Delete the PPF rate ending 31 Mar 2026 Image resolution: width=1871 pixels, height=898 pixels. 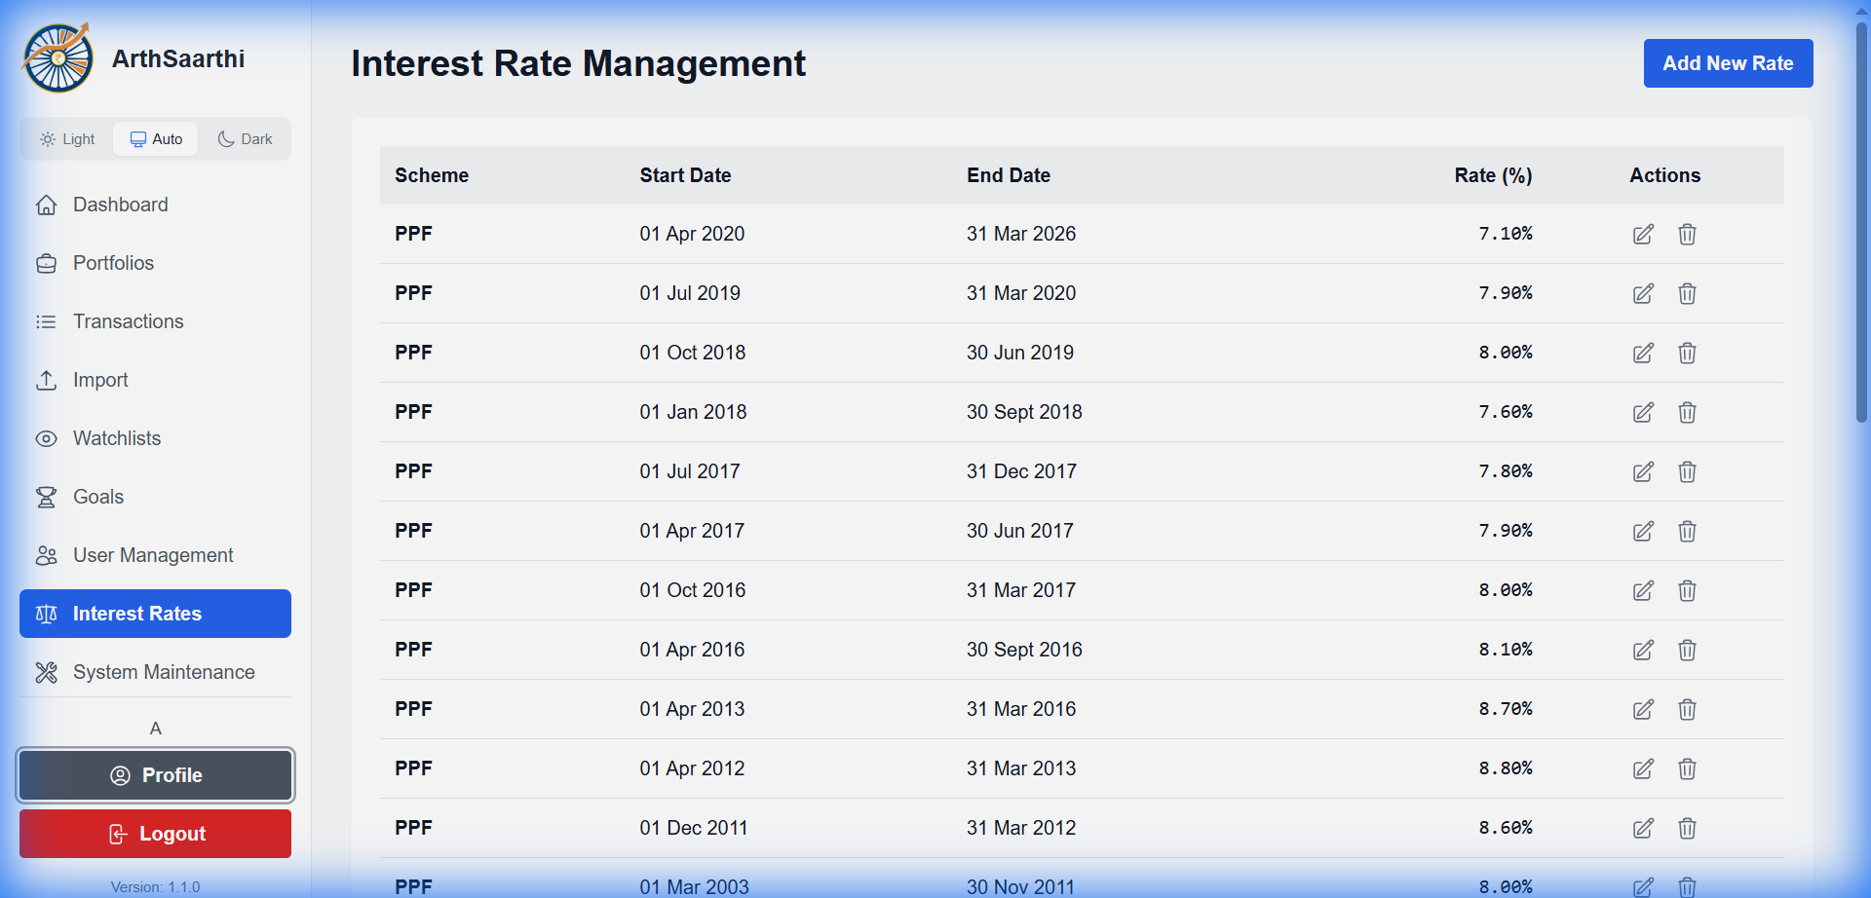click(1687, 234)
